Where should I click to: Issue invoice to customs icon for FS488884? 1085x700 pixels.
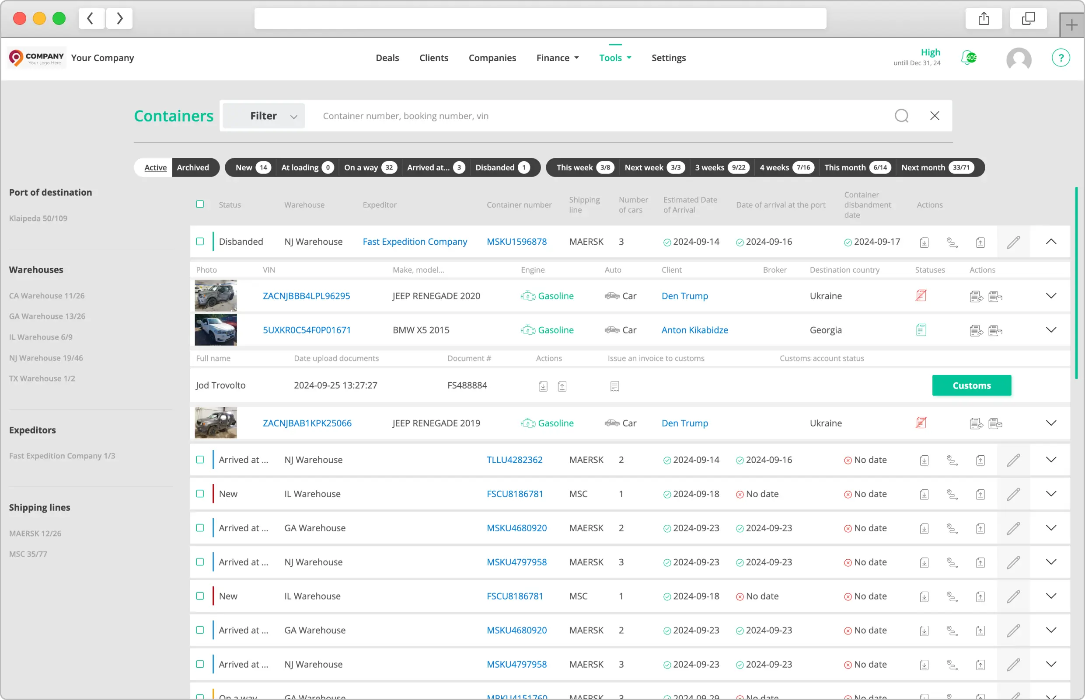click(614, 386)
